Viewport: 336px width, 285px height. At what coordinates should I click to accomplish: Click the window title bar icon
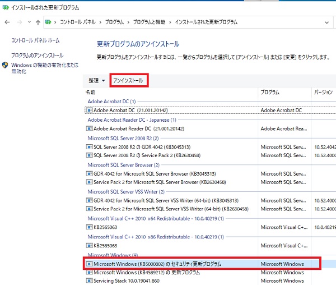6,7
